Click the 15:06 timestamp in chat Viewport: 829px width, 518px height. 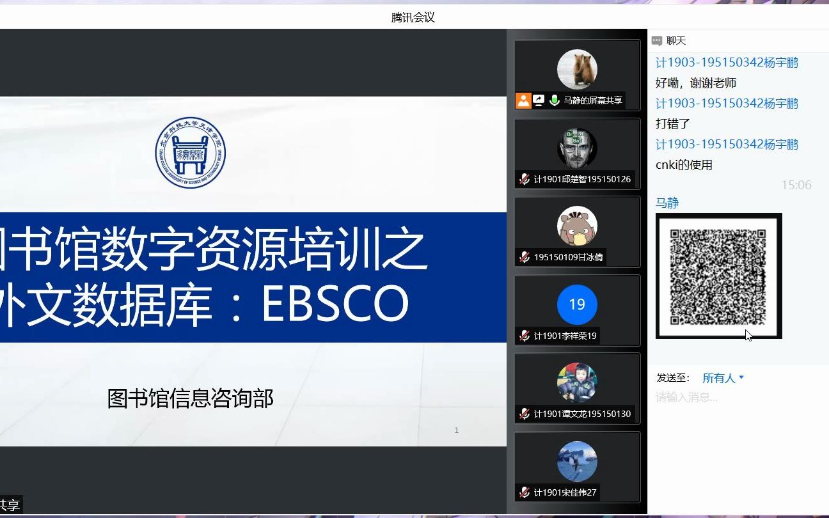796,185
